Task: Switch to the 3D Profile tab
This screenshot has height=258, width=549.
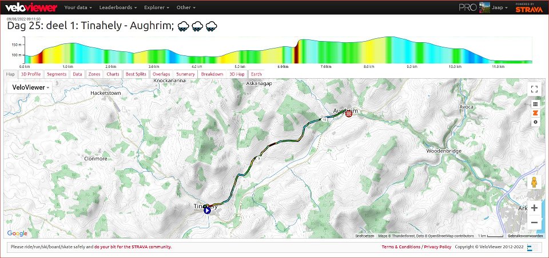Action: (x=30, y=74)
